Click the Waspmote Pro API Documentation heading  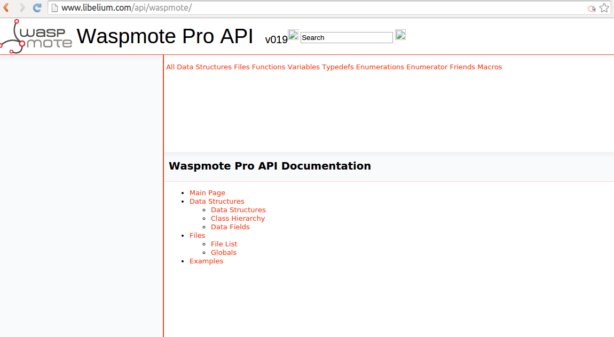point(270,166)
